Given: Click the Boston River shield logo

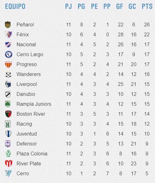Looking at the screenshot, I should pos(8,114).
